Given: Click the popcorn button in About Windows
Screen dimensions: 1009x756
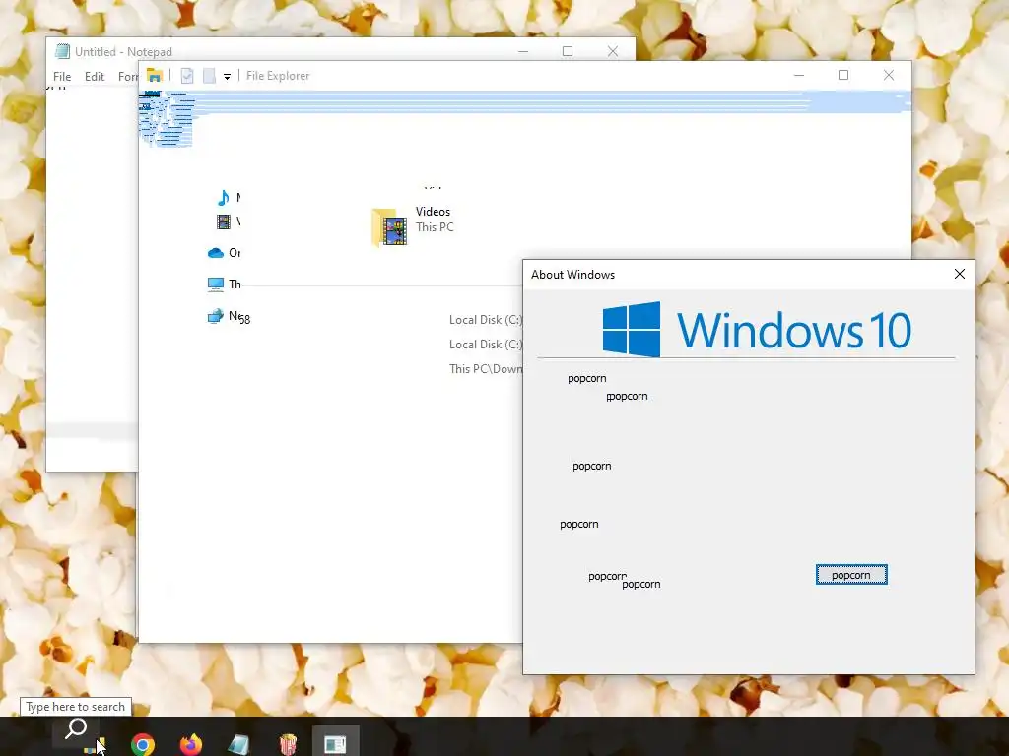Looking at the screenshot, I should pyautogui.click(x=851, y=575).
